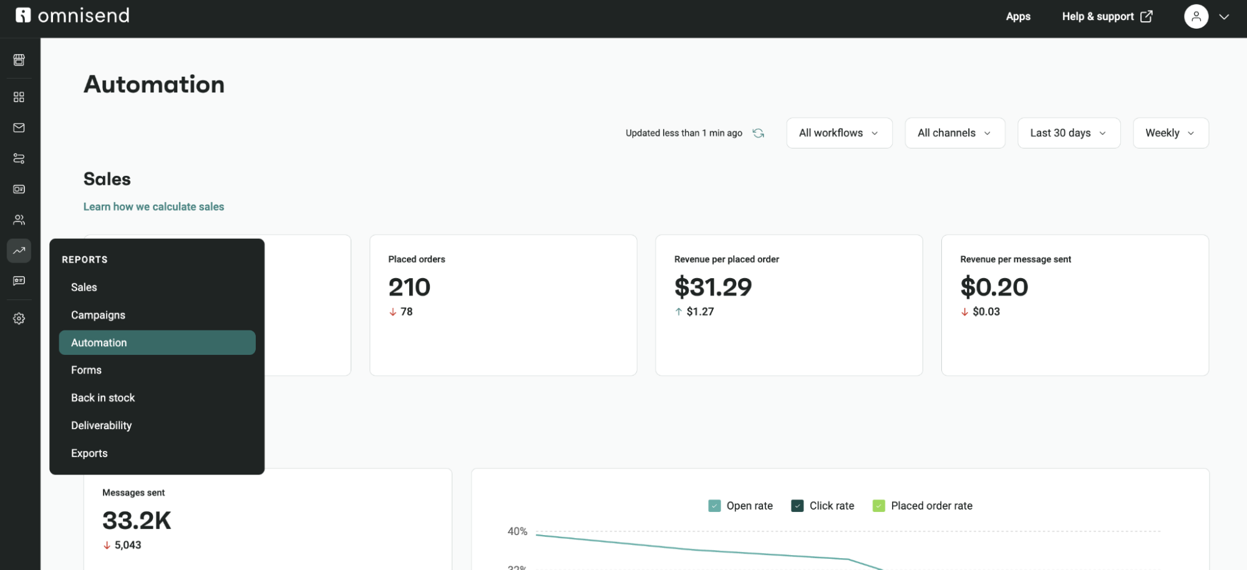This screenshot has height=570, width=1247.
Task: Open the Forms icon in sidebar
Action: [18, 189]
